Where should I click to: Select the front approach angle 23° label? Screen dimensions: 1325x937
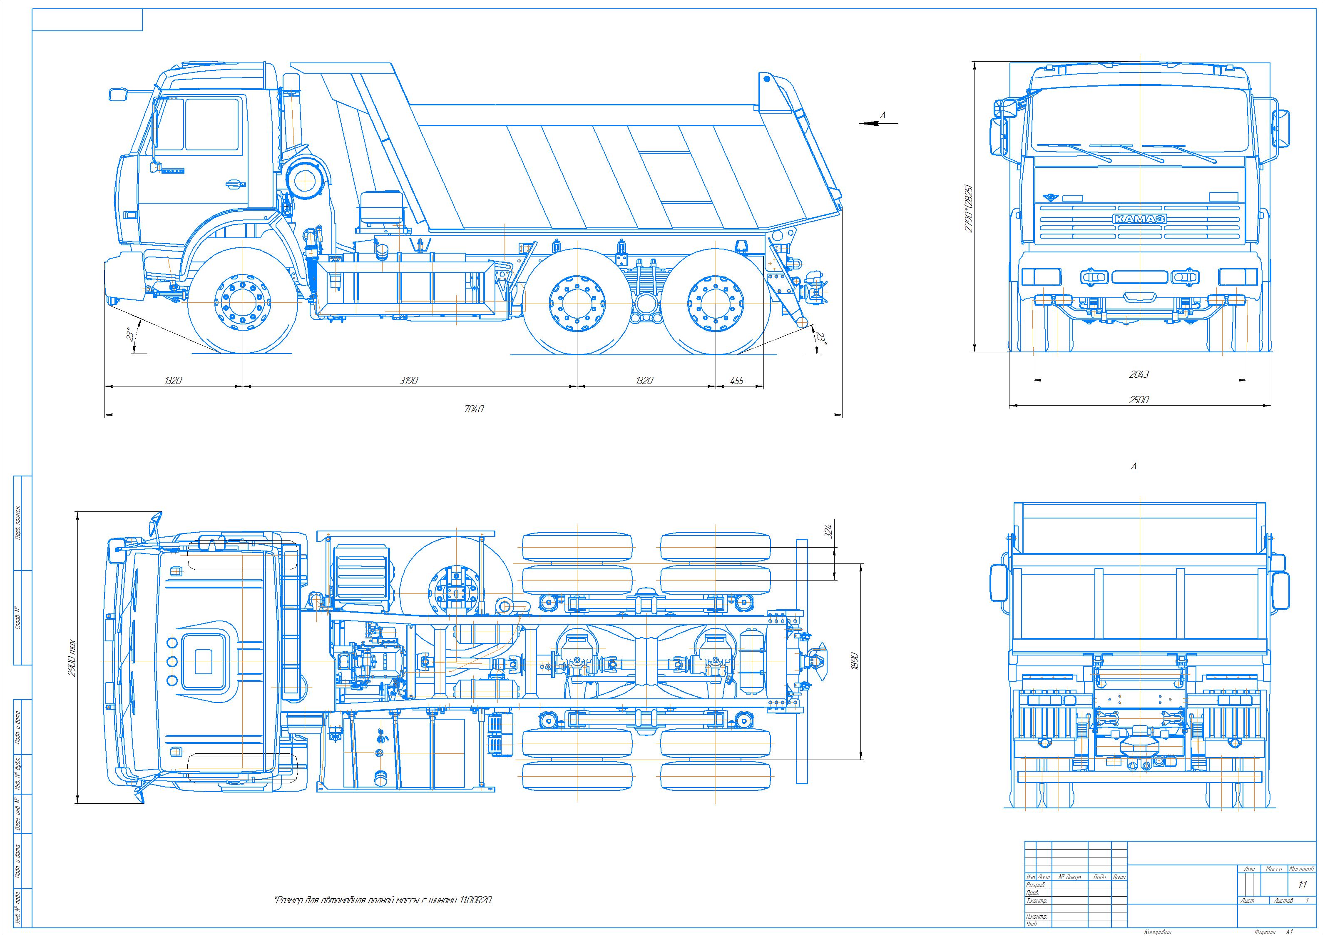[x=130, y=334]
